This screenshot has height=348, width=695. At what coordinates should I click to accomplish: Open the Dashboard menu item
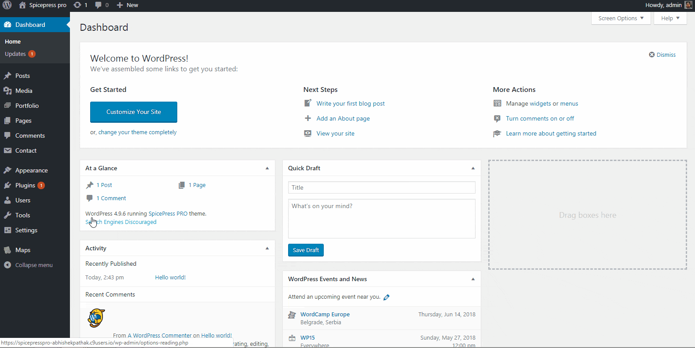[35, 25]
